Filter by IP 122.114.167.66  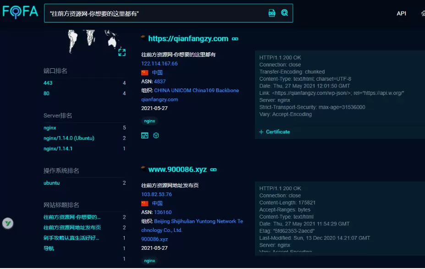pos(160,64)
